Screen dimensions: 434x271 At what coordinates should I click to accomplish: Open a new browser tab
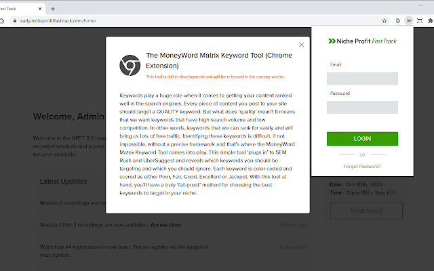coord(53,9)
